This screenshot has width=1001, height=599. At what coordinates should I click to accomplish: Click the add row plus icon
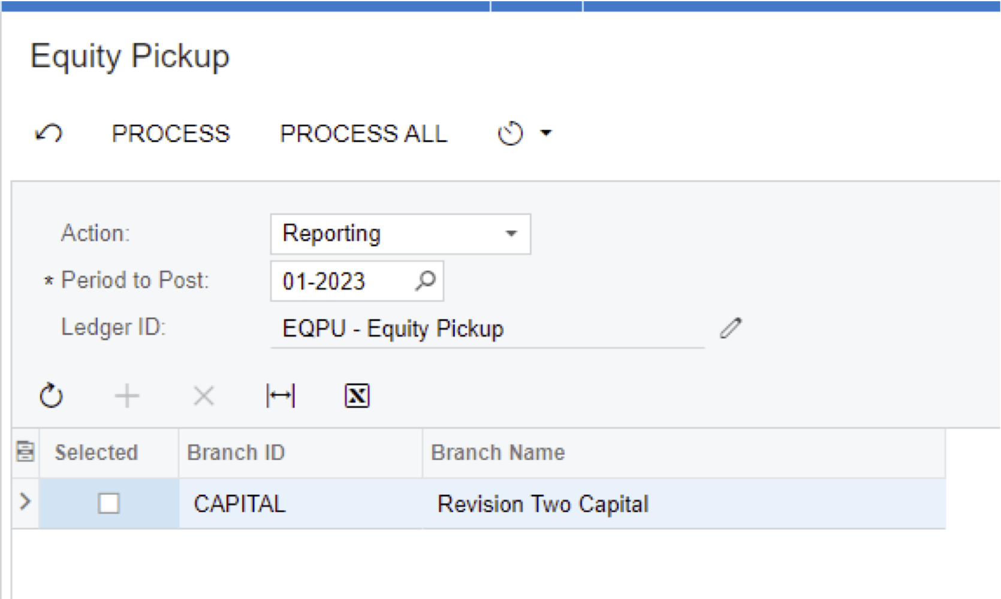click(127, 395)
